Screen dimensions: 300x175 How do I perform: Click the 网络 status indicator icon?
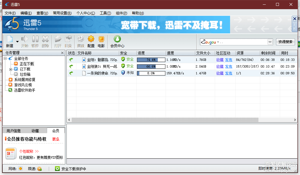point(20,169)
